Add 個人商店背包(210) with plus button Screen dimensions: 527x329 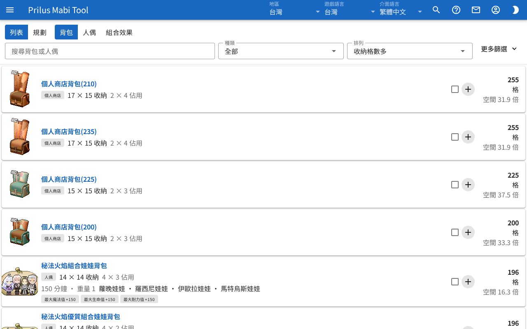click(468, 89)
